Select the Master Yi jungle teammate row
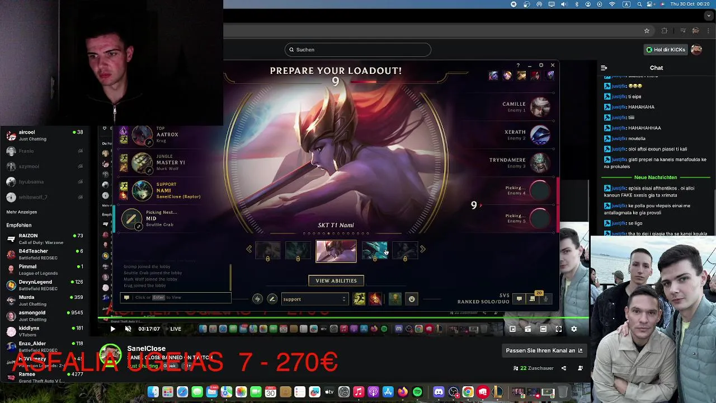The width and height of the screenshot is (716, 403). [159, 163]
